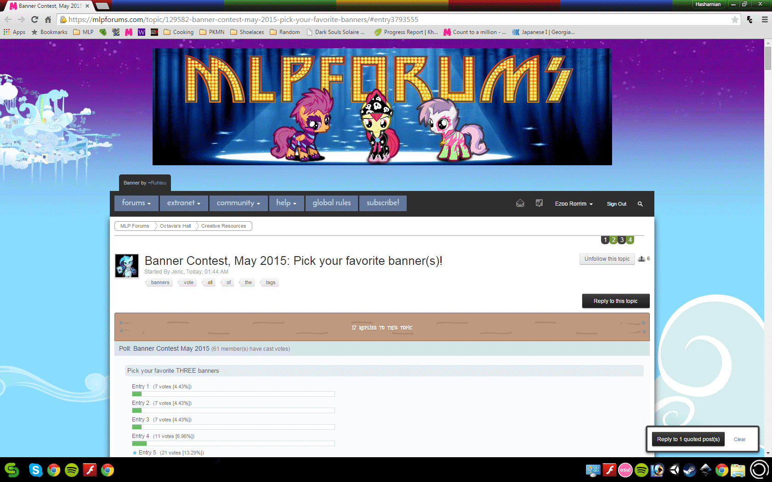Select the Banner Contest browser tab
The width and height of the screenshot is (772, 482).
(49, 6)
